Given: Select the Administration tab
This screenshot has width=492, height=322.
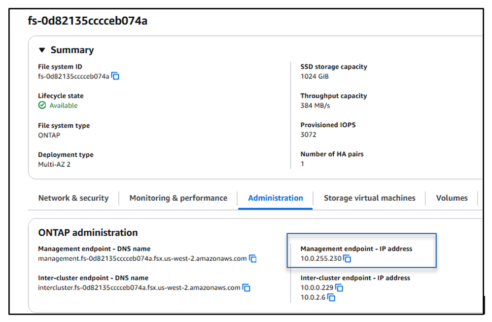Looking at the screenshot, I should 276,198.
